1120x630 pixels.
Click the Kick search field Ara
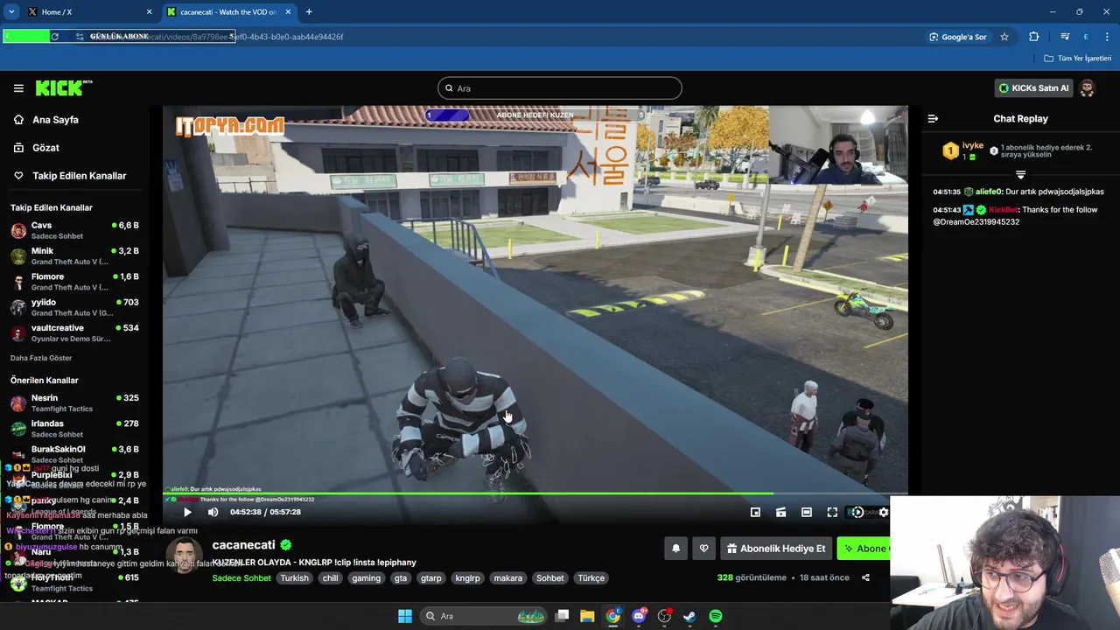tap(560, 88)
